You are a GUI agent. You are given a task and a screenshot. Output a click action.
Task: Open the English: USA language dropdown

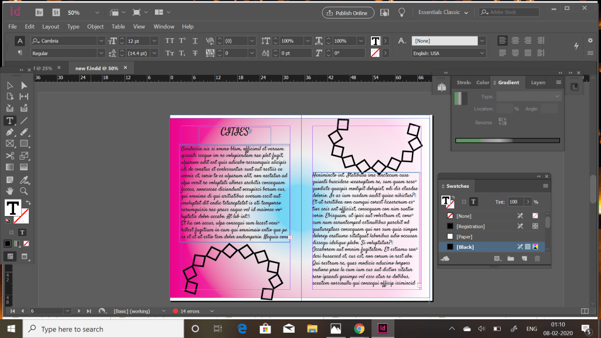[x=481, y=53]
